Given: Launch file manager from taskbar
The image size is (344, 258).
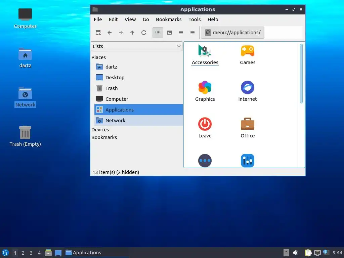Looking at the screenshot, I should point(48,253).
